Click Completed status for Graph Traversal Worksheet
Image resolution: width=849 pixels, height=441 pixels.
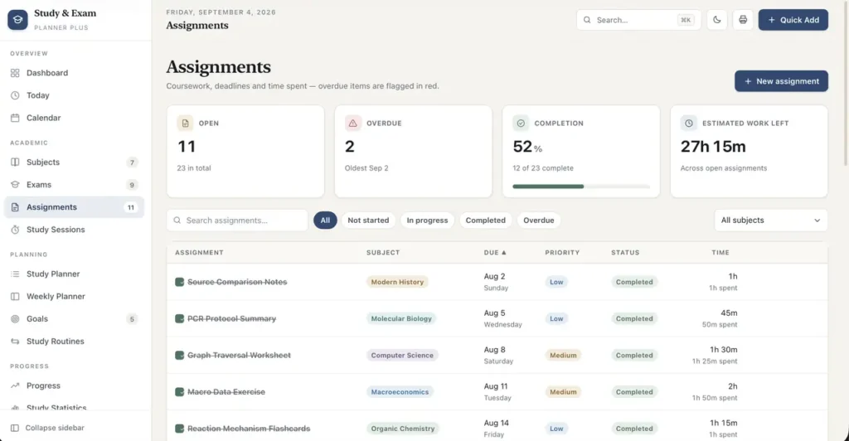pyautogui.click(x=634, y=355)
